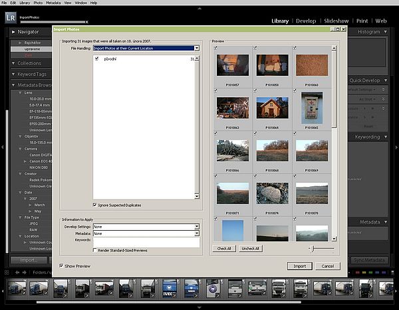Screen dimensions: 399x310
Task: Click the top panel hide arrow
Action: point(199,10)
